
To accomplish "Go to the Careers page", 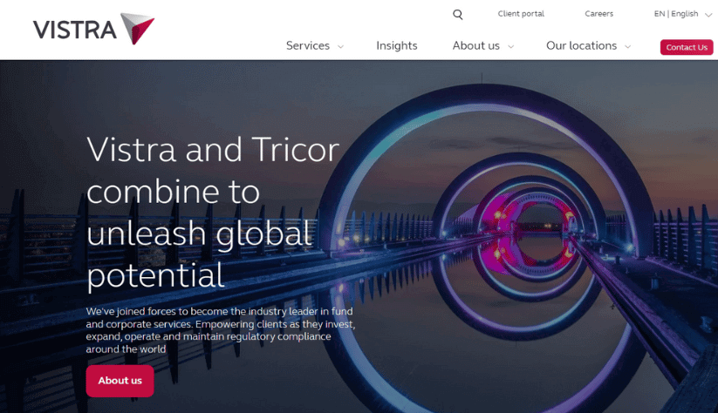I will [598, 14].
